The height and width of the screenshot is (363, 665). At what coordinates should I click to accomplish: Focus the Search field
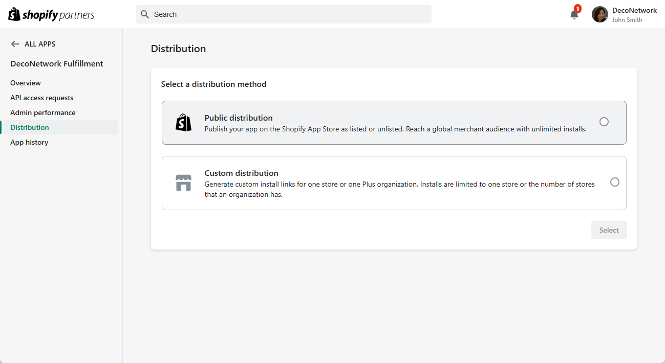click(x=284, y=14)
